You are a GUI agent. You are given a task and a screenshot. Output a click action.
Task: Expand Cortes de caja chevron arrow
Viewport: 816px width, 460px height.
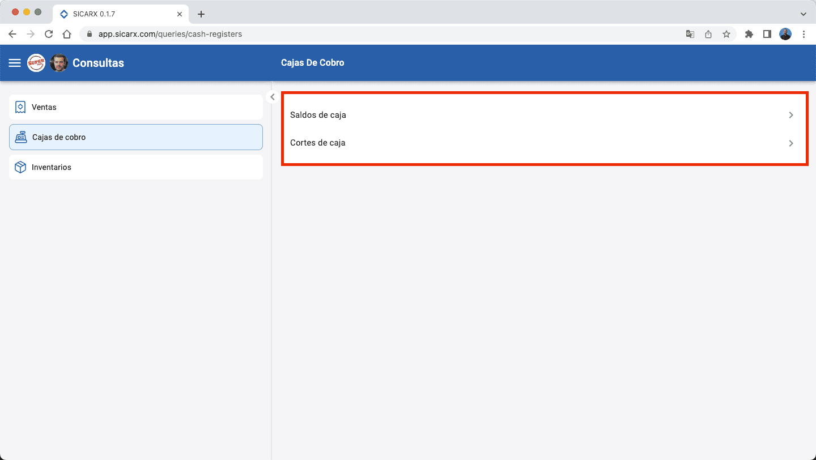pyautogui.click(x=791, y=143)
